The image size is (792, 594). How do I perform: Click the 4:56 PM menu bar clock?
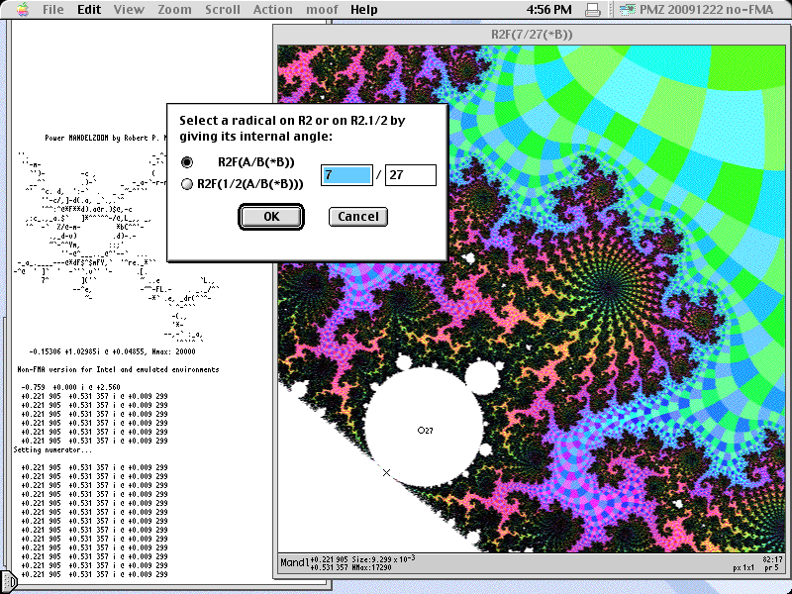(x=548, y=10)
